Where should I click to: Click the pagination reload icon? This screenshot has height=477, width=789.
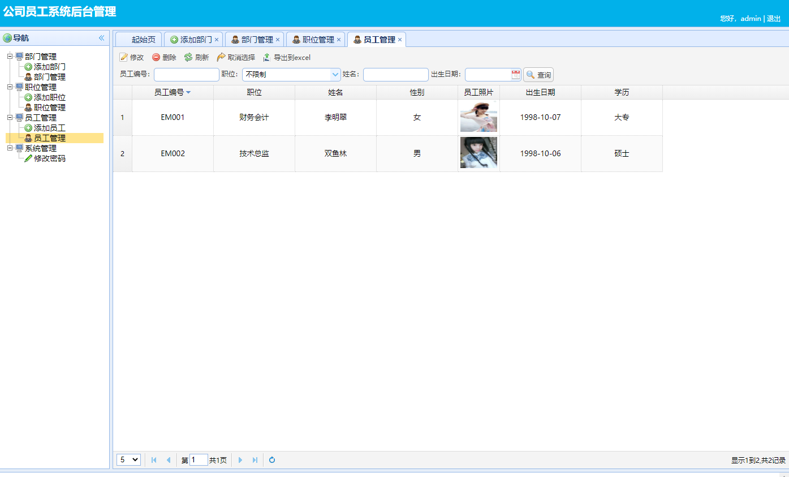(271, 459)
